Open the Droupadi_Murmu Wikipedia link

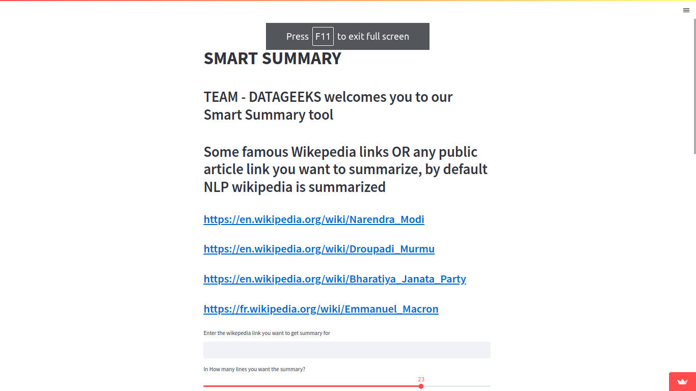[319, 249]
